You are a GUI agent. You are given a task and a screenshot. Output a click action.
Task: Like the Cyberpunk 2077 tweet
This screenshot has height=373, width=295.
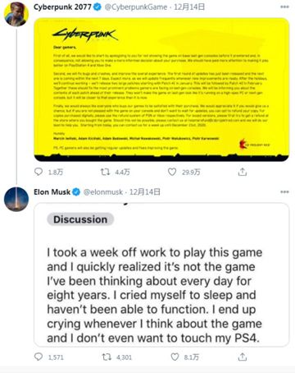click(x=172, y=172)
